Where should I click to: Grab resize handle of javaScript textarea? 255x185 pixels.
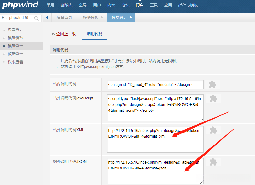202,119
